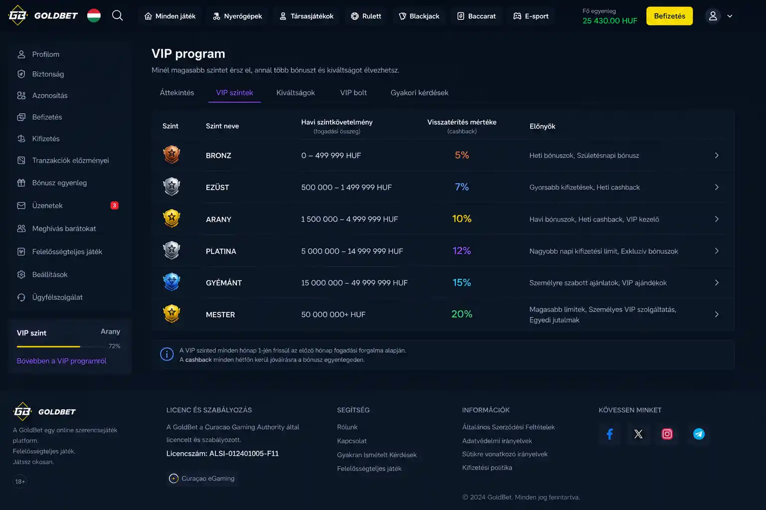Screen dimensions: 766x510
Task: Click the unread messages badge 3
Action: pos(114,205)
